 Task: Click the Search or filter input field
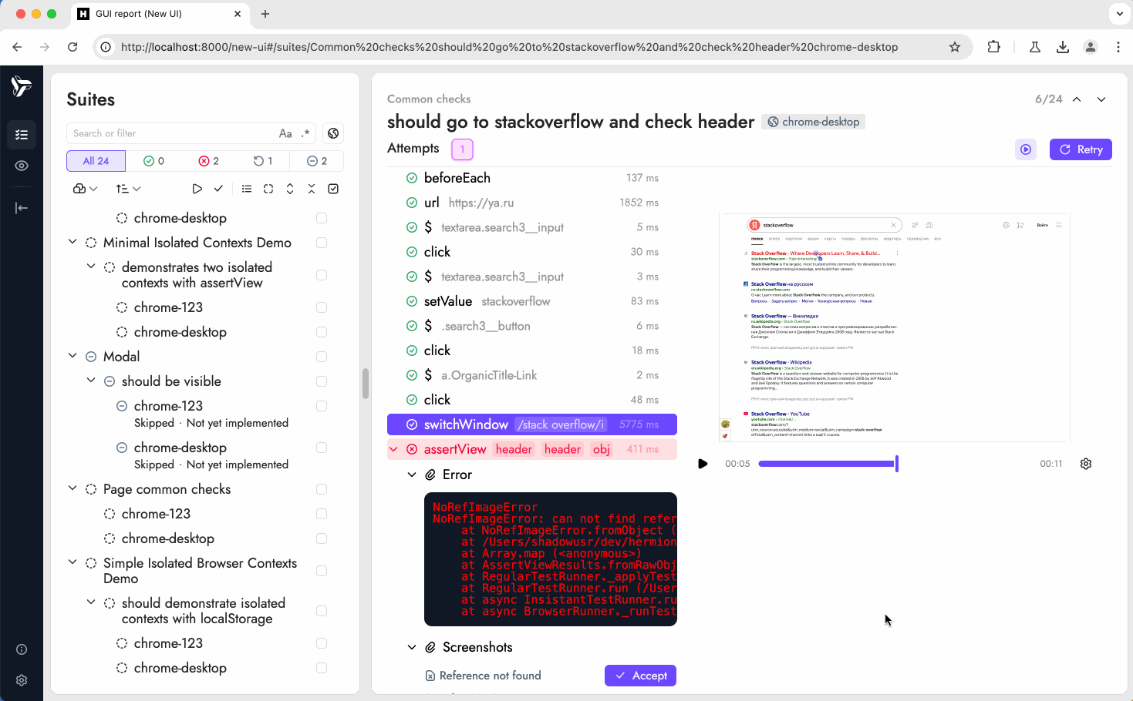tap(170, 133)
